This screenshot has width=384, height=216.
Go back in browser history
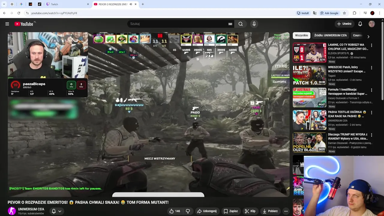4,13
